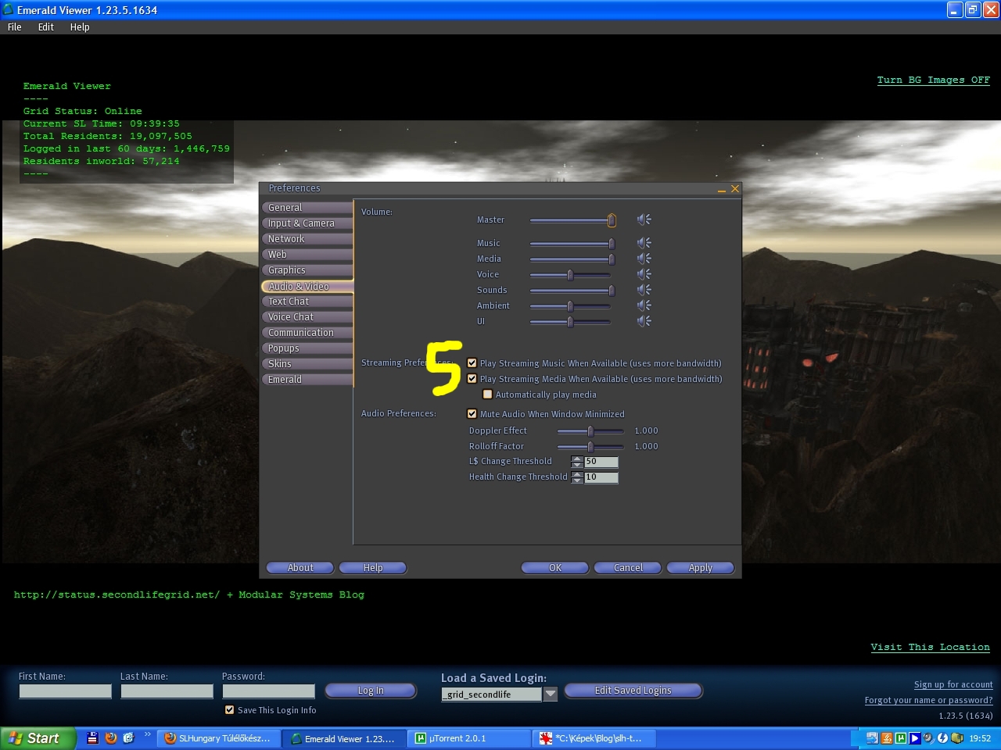1001x750 pixels.
Task: Mute the Ambient volume speaker icon
Action: click(x=644, y=305)
